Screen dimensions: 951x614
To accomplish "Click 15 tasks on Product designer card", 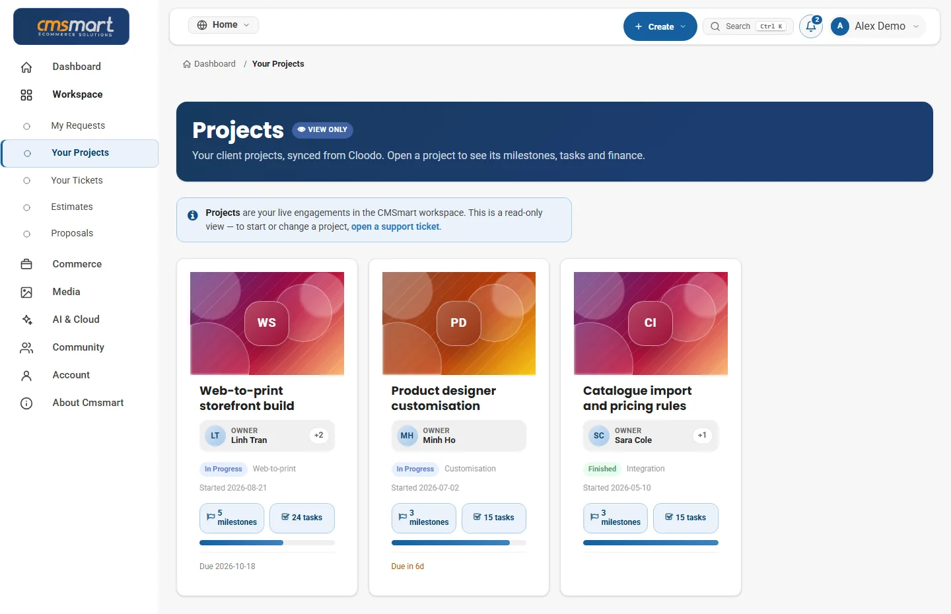I will [x=494, y=518].
